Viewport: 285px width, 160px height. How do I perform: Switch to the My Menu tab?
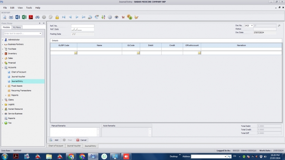17,27
